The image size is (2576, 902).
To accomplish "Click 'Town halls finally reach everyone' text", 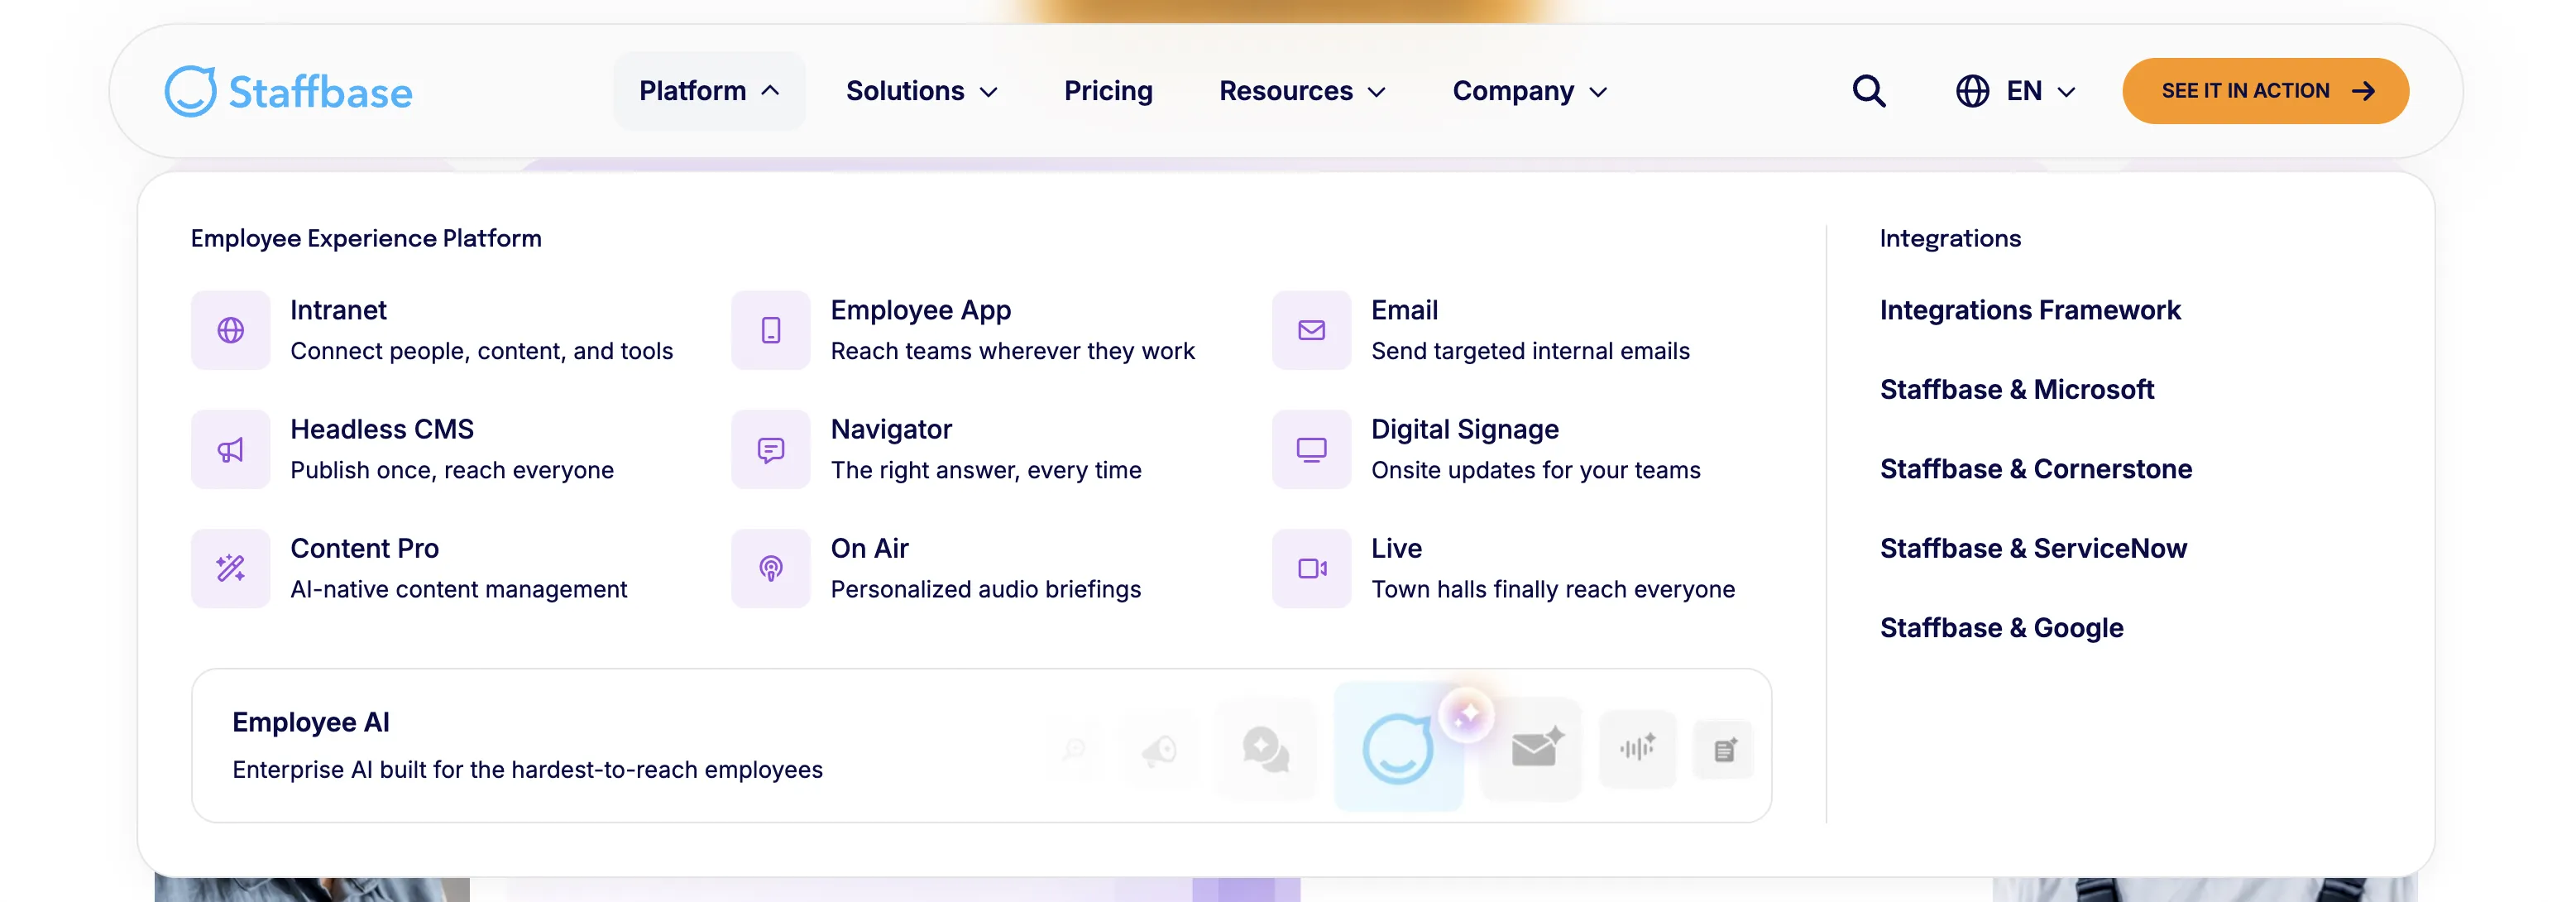I will (1553, 589).
